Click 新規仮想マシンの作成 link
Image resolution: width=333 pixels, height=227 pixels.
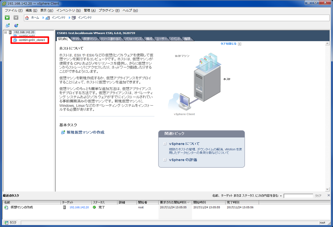[x=86, y=132]
